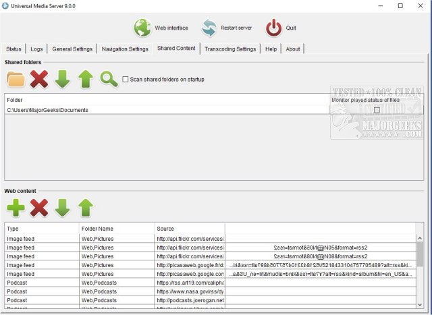Select the www.nasa.gov podcast source

[x=190, y=291]
